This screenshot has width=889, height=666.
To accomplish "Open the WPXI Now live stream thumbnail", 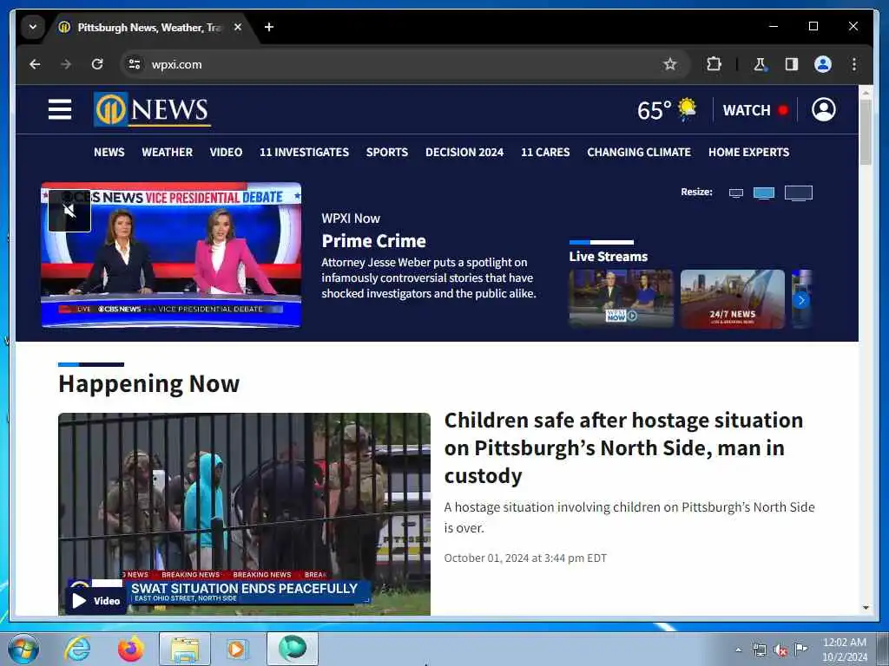I will click(x=621, y=299).
